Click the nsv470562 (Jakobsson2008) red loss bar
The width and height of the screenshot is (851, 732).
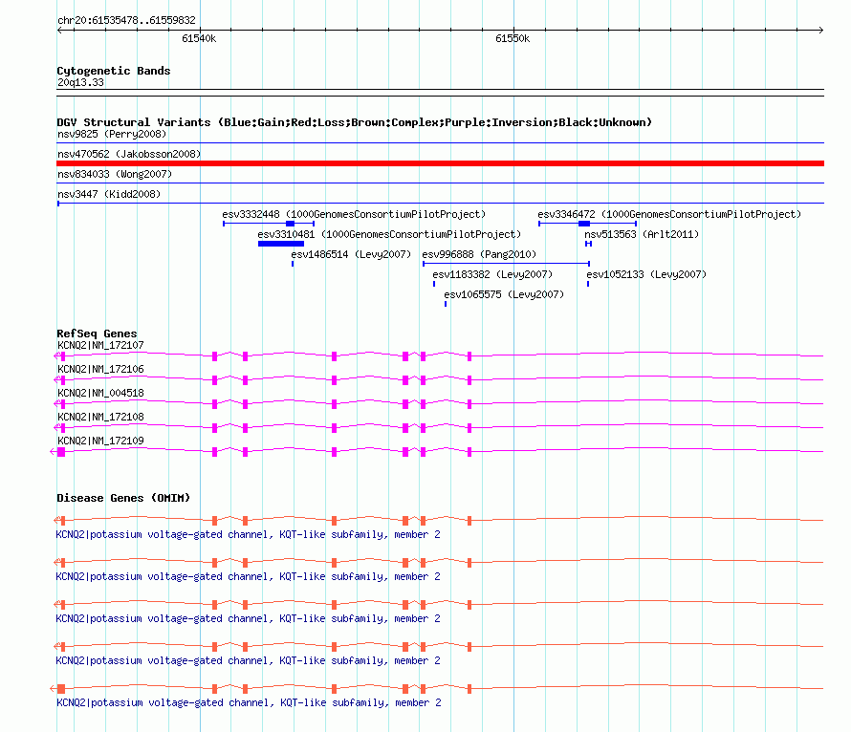point(440,163)
